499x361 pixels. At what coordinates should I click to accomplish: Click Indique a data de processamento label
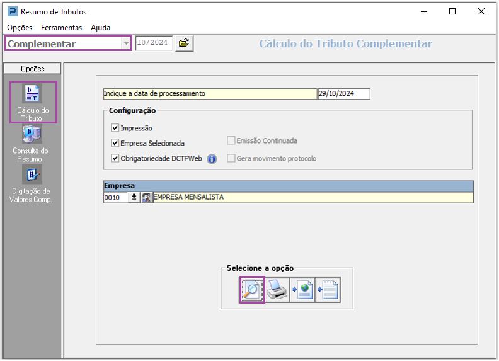pyautogui.click(x=210, y=94)
